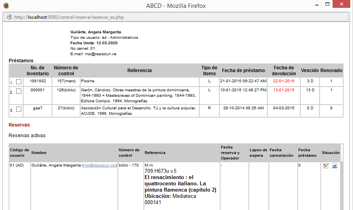Click the Reservas section heading
The image size is (353, 210).
coord(19,125)
